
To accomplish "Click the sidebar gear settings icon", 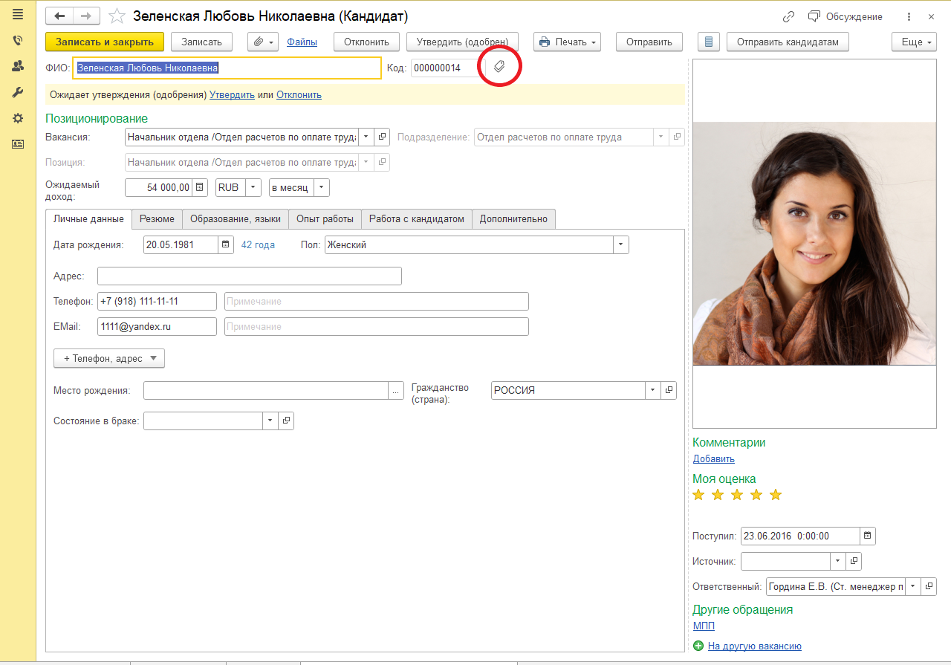I will [18, 118].
